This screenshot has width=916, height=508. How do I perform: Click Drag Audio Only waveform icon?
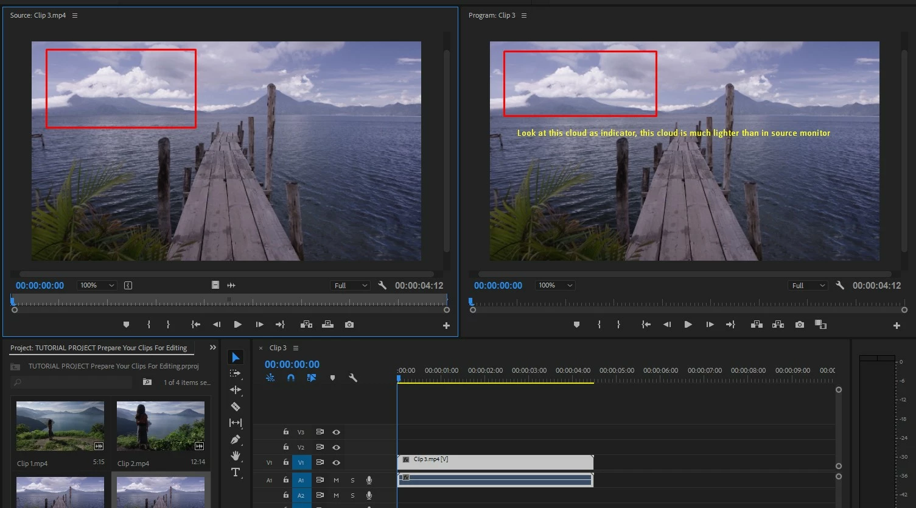pos(231,285)
